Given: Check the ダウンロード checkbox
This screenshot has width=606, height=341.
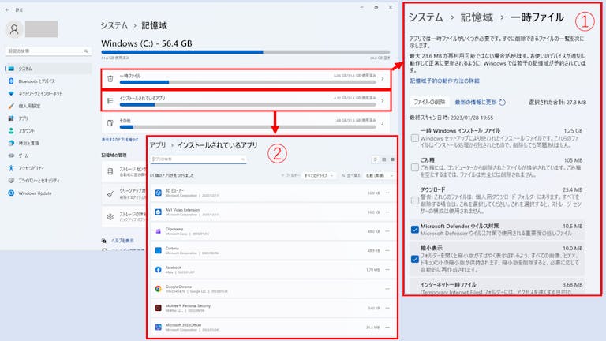Looking at the screenshot, I should pos(415,200).
